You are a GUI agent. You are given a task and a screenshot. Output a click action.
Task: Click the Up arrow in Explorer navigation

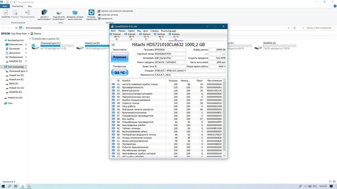pos(16,28)
